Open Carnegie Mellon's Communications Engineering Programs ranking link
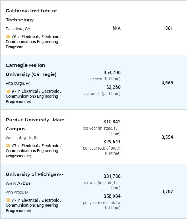 [x=32, y=96]
